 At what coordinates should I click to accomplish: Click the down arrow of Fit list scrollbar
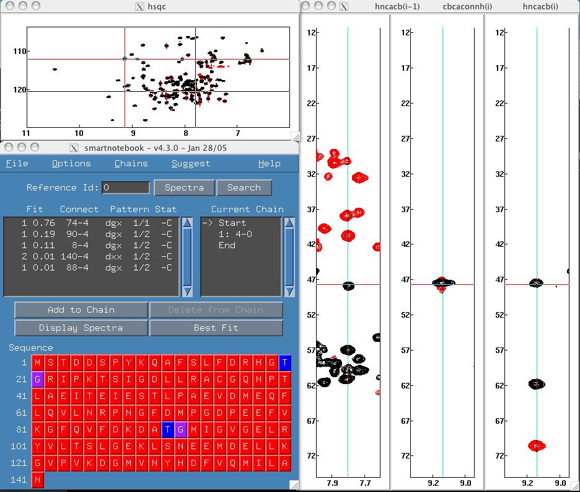[x=187, y=290]
